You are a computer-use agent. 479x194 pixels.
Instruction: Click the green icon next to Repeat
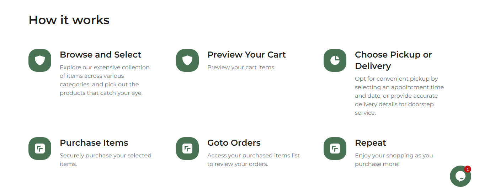coord(335,149)
